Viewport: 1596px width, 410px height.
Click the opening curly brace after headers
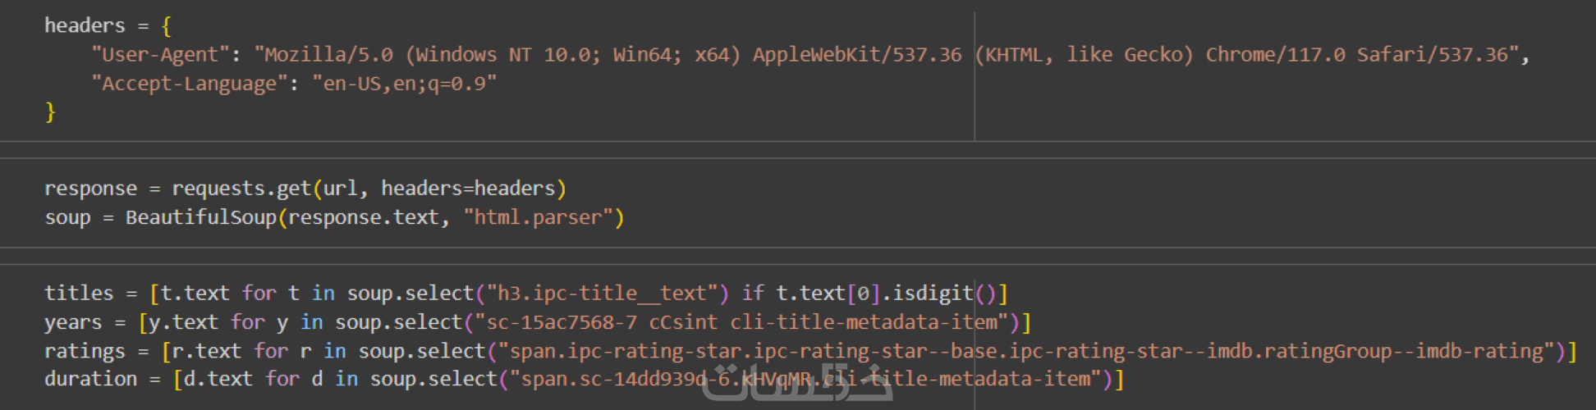[167, 25]
